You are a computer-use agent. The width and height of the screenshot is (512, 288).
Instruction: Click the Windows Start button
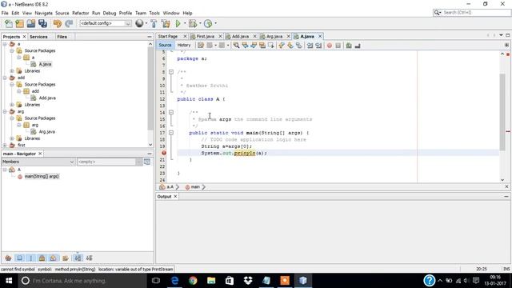click(9, 281)
